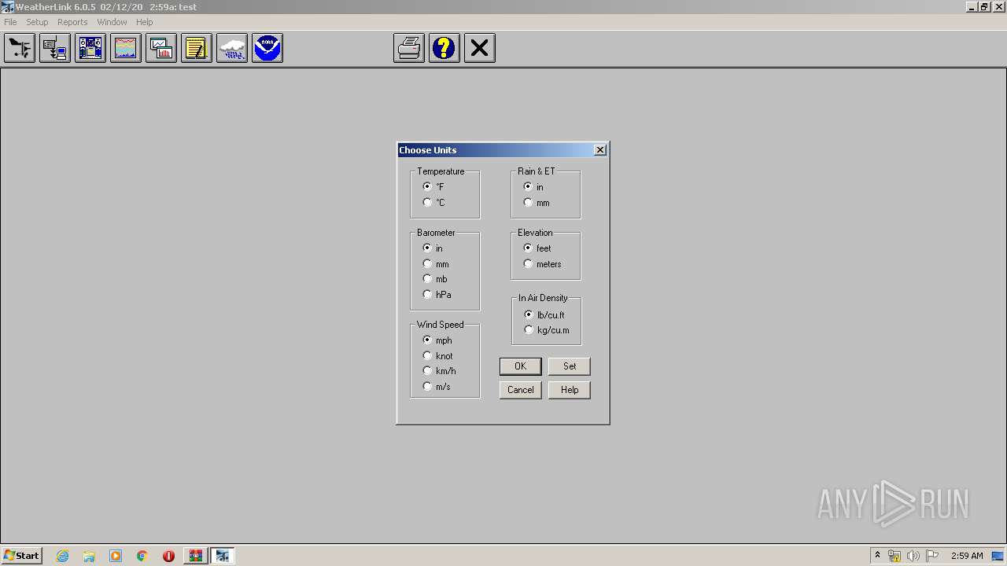Image resolution: width=1007 pixels, height=566 pixels.
Task: Show hidden tray icons arrow
Action: click(877, 556)
